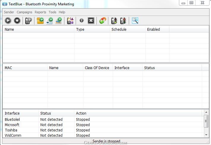Click the delete X toolbar icon
The height and width of the screenshot is (145, 211).
[x=91, y=21]
